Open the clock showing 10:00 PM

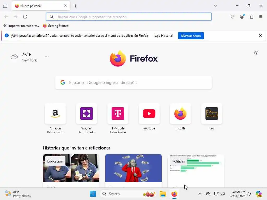click(x=237, y=194)
